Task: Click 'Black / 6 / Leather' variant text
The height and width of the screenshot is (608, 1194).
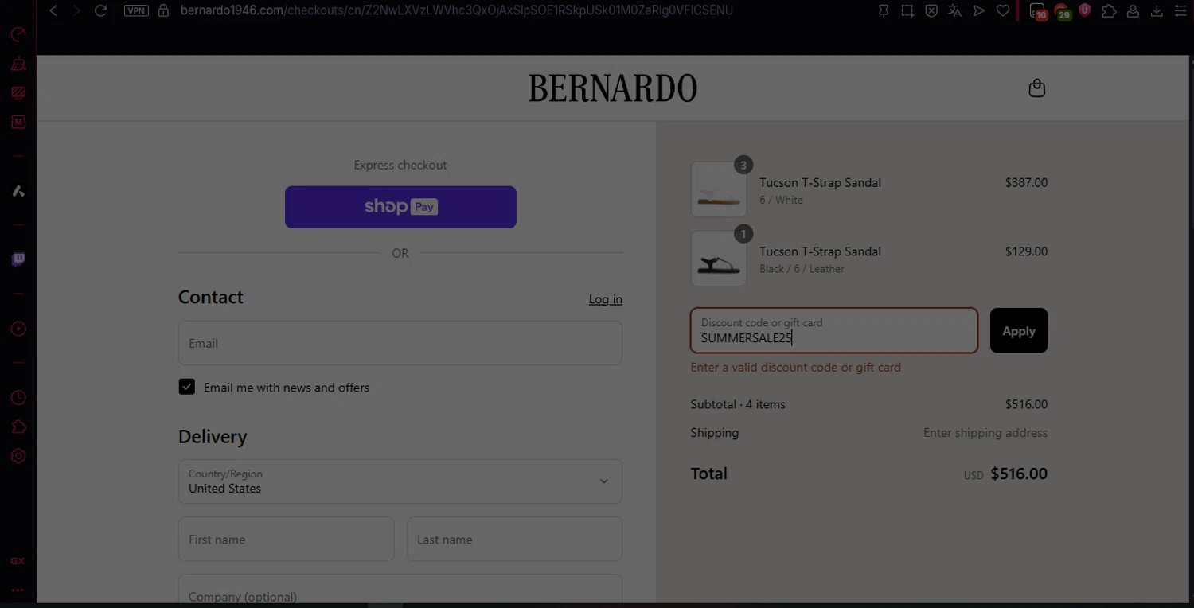Action: coord(802,269)
